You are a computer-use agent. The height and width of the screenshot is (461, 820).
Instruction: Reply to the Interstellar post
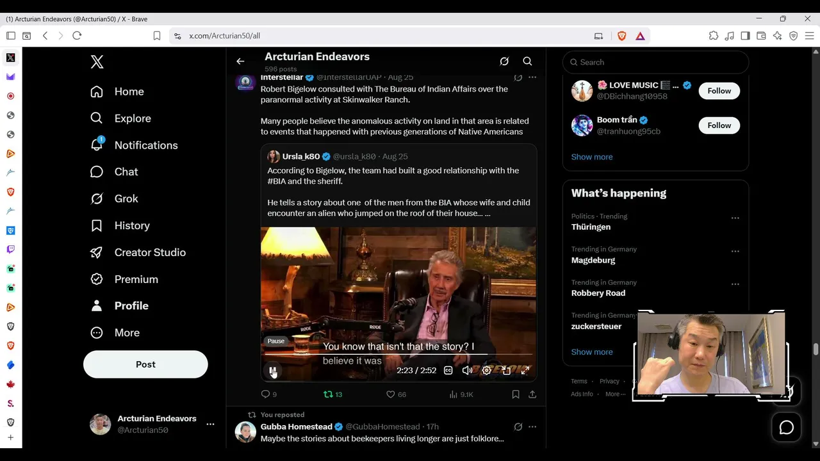click(x=269, y=394)
